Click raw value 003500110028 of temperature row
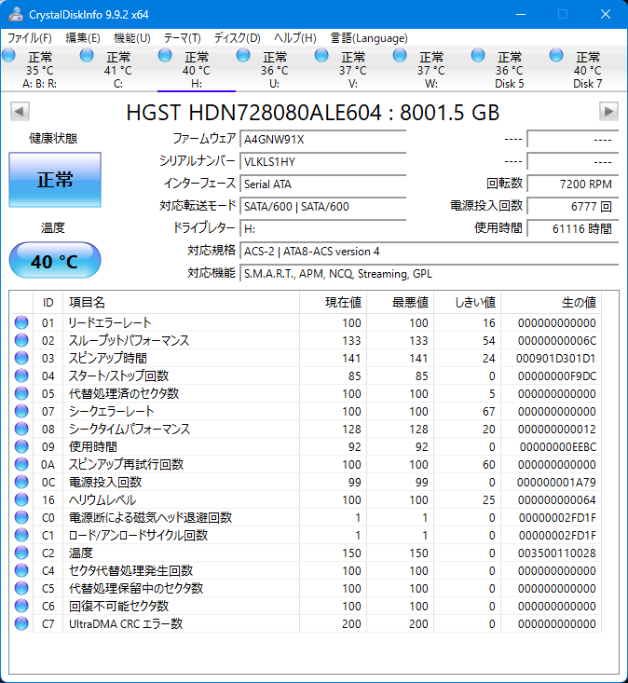 556,553
